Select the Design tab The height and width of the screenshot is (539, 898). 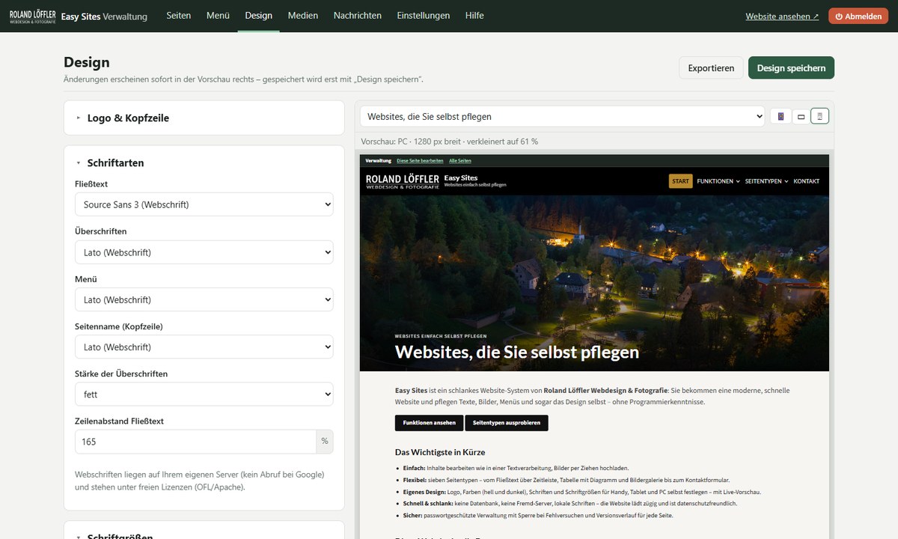coord(258,15)
